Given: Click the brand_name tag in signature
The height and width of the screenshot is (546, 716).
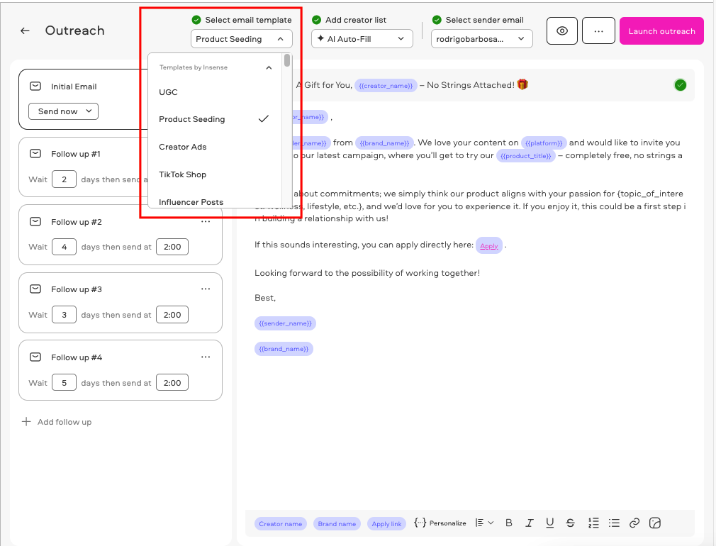Looking at the screenshot, I should point(284,349).
